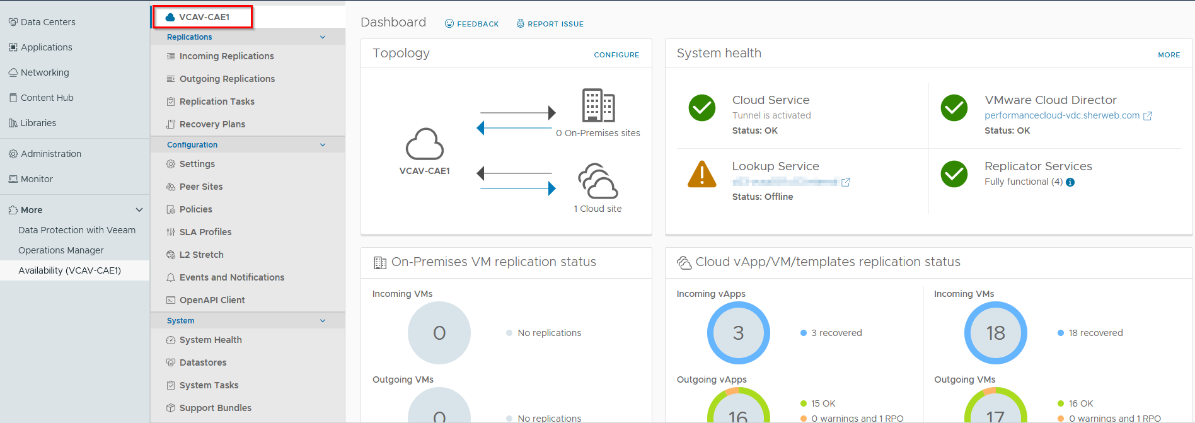Click the Data Centers sidebar icon
The width and height of the screenshot is (1195, 423).
click(13, 22)
